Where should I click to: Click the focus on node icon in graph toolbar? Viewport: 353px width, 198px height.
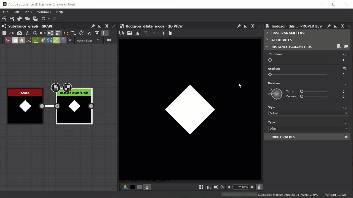(42, 33)
